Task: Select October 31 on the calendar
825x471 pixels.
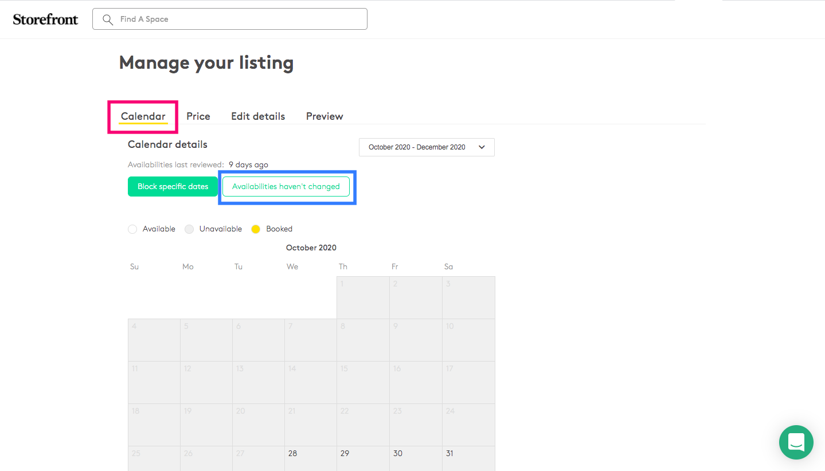Action: [x=468, y=458]
